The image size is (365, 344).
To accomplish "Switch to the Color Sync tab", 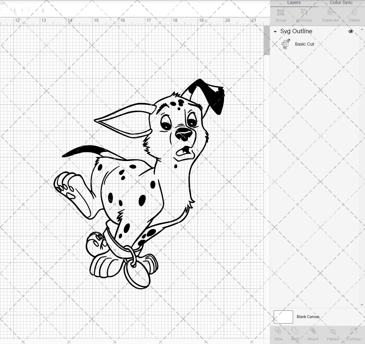I will 341,3.
